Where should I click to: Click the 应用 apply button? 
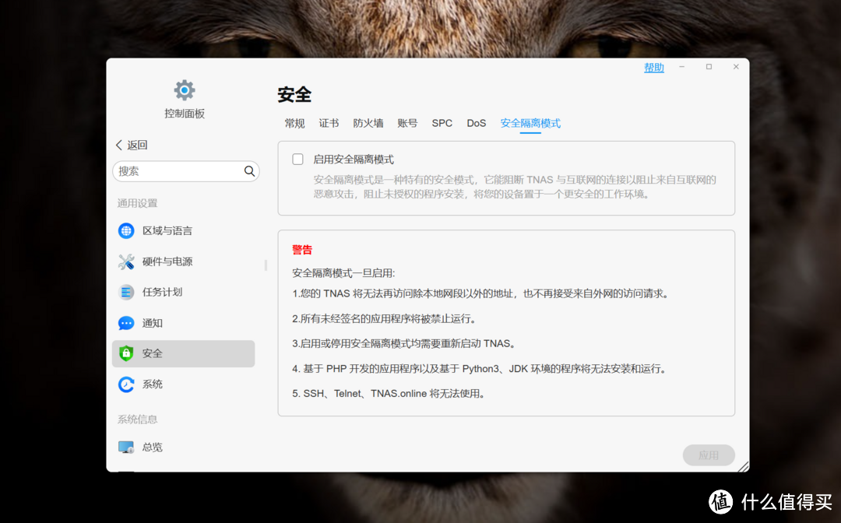click(x=709, y=455)
